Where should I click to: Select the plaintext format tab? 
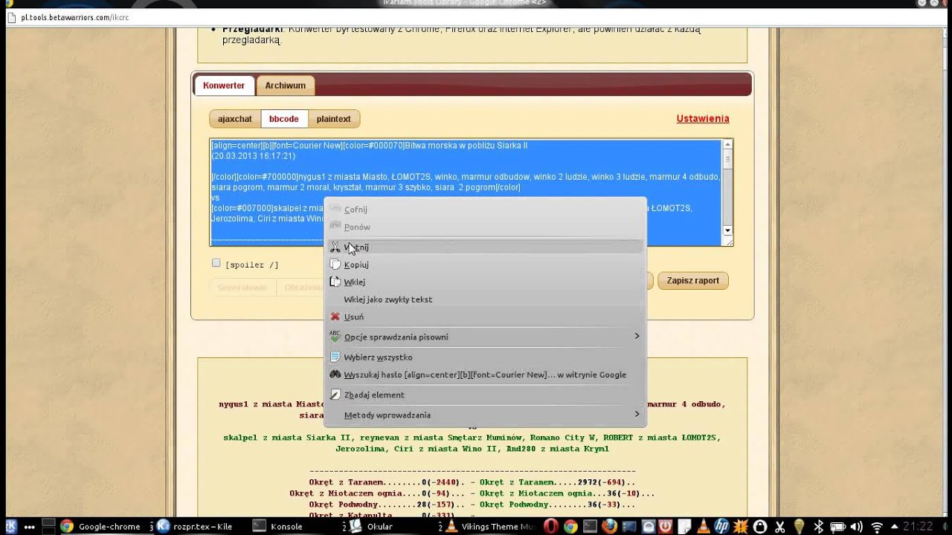[333, 119]
